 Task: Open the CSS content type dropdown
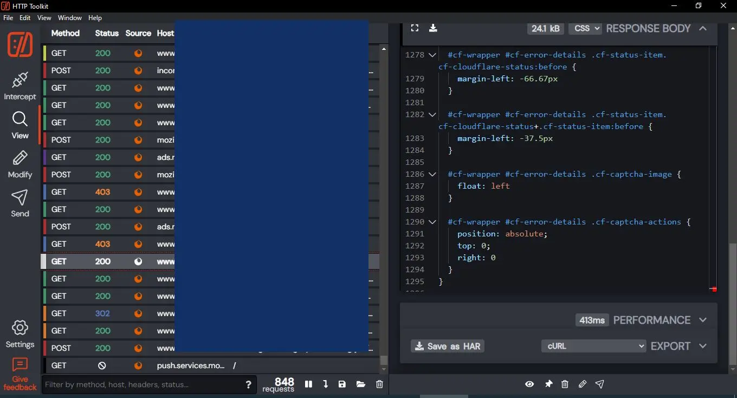[x=585, y=28]
